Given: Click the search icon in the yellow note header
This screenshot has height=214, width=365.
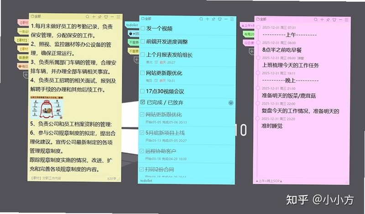Looking at the screenshot, I should tap(88, 17).
